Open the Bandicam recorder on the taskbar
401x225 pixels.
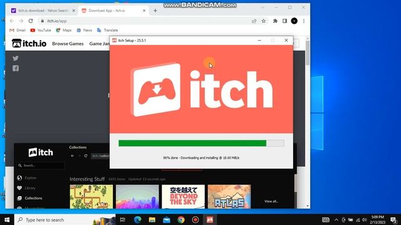(x=195, y=219)
